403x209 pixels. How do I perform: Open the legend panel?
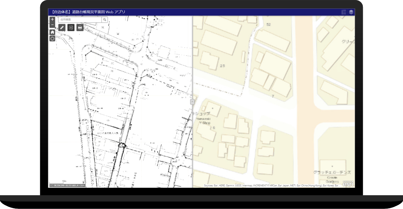(343, 12)
